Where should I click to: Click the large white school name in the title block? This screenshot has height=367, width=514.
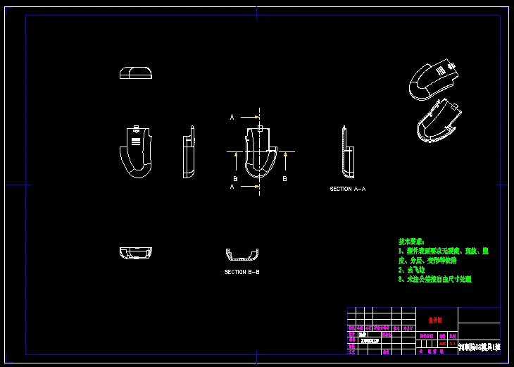(x=479, y=347)
